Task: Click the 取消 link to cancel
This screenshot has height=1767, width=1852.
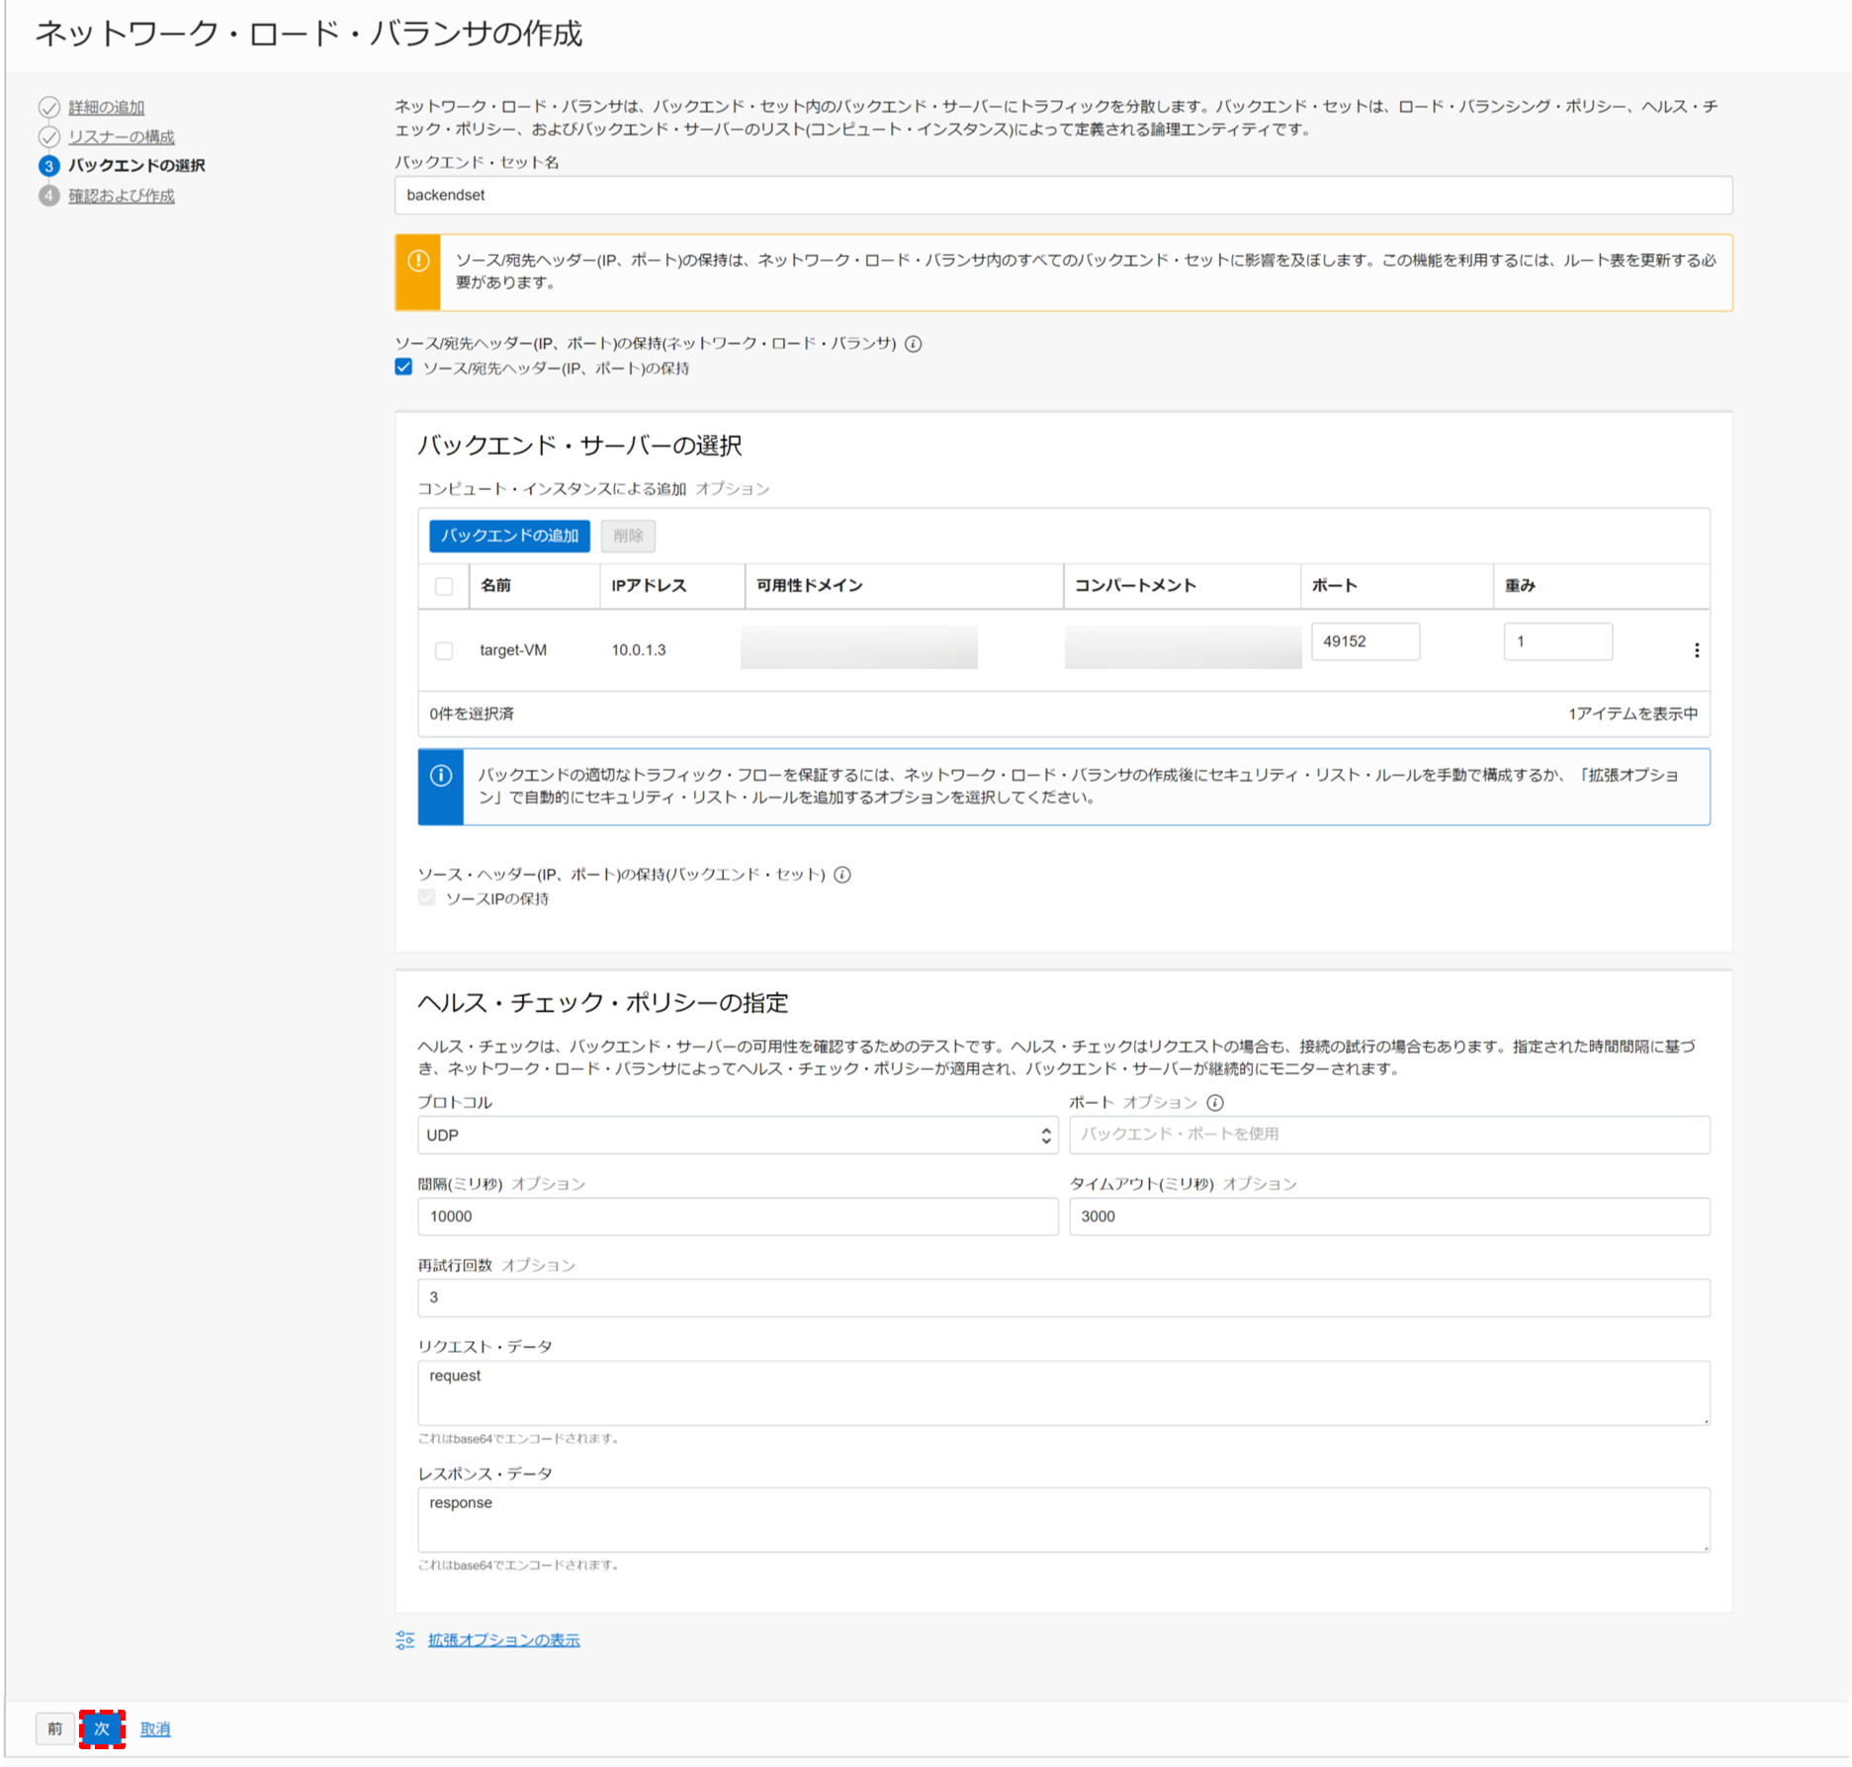Action: (x=155, y=1728)
